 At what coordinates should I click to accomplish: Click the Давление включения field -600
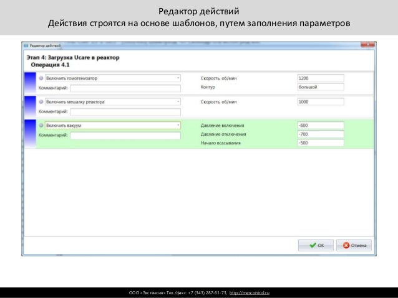(x=321, y=125)
